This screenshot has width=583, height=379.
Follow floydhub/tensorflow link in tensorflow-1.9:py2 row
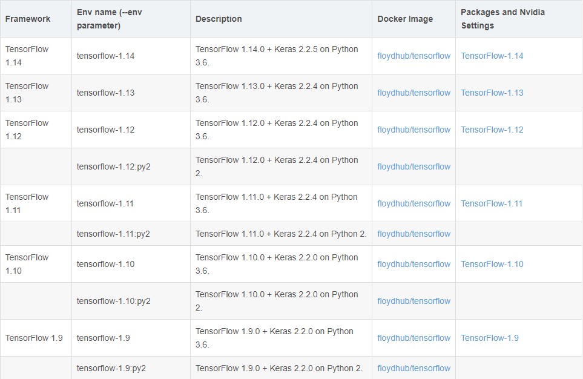coord(413,368)
